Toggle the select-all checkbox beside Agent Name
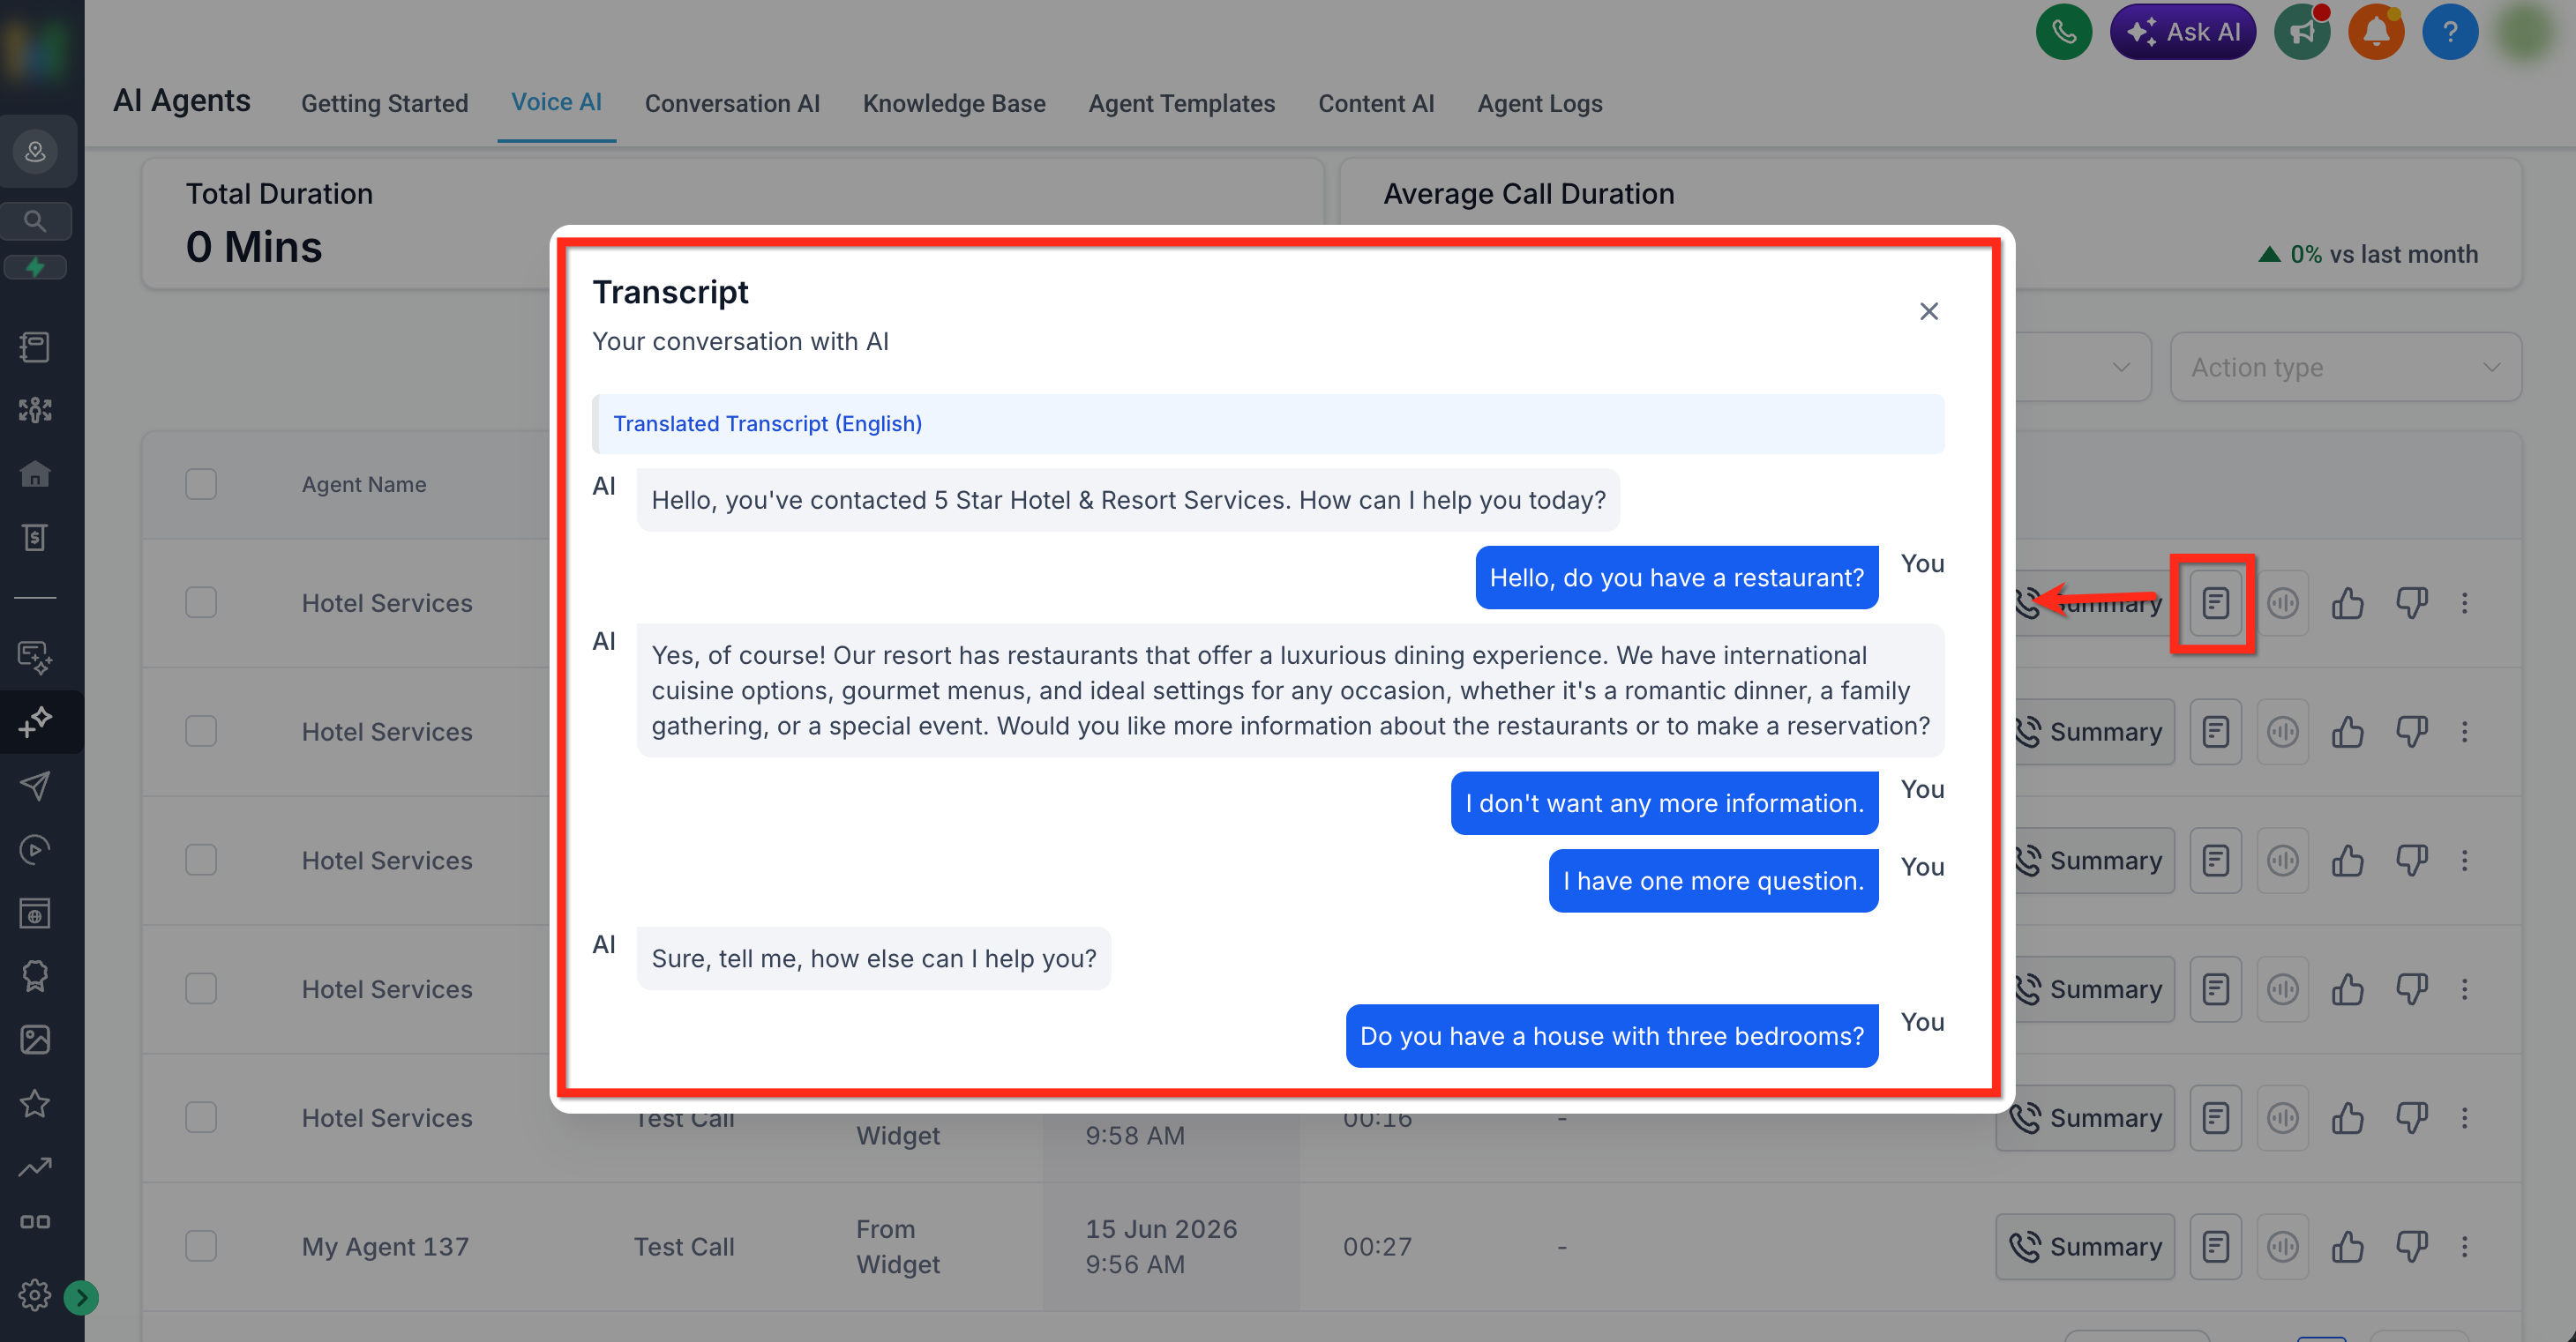 [x=200, y=484]
